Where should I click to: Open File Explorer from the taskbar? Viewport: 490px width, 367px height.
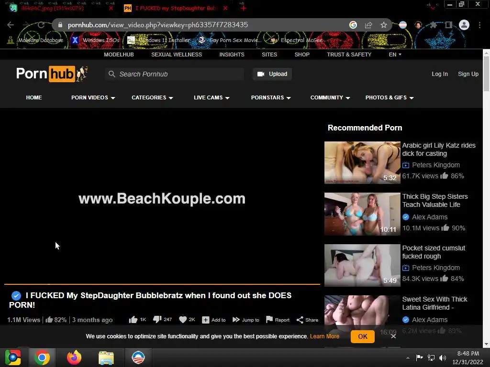pyautogui.click(x=106, y=357)
